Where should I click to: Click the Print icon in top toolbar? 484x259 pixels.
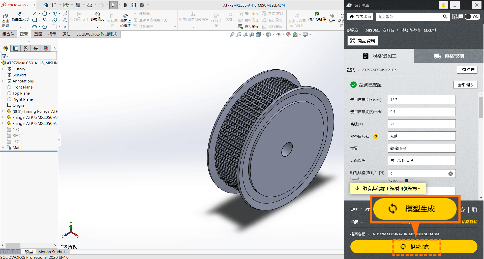coord(89,5)
